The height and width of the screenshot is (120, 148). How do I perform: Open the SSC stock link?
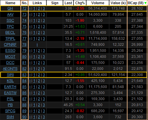tap(10, 21)
